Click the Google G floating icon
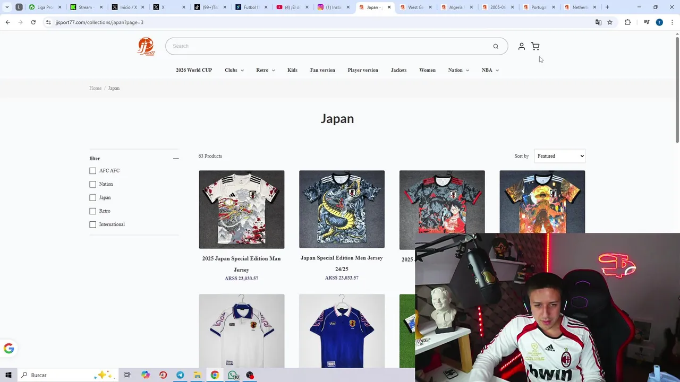 (x=8, y=349)
